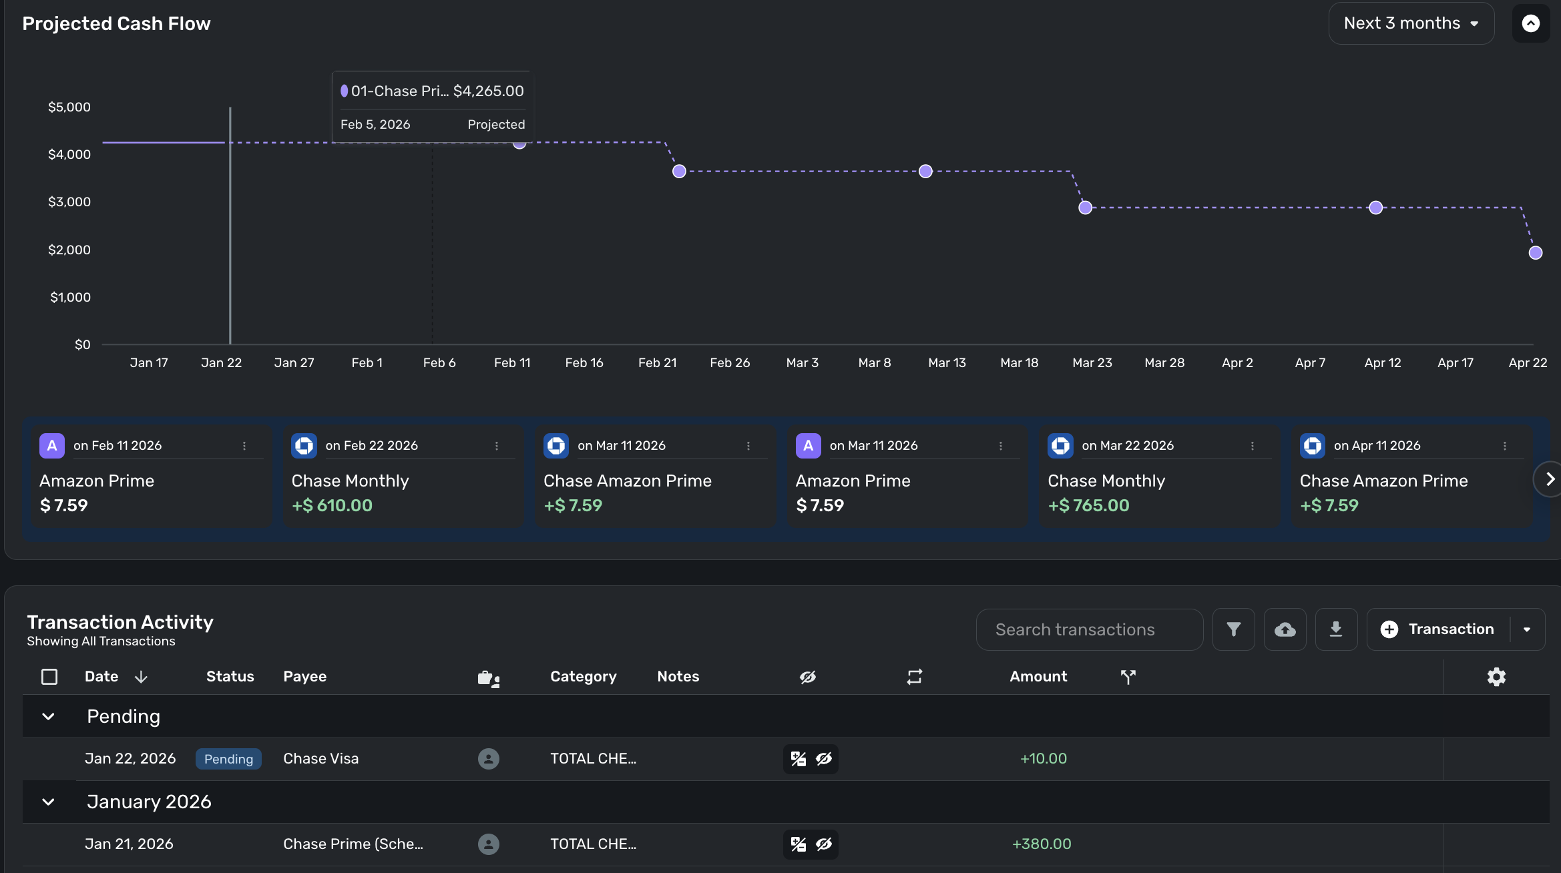Open the table settings gear icon
Image resolution: width=1561 pixels, height=873 pixels.
pyautogui.click(x=1496, y=677)
